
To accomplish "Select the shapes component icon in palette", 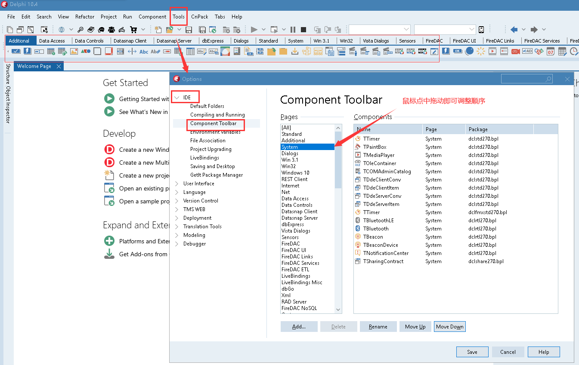I will click(x=86, y=52).
